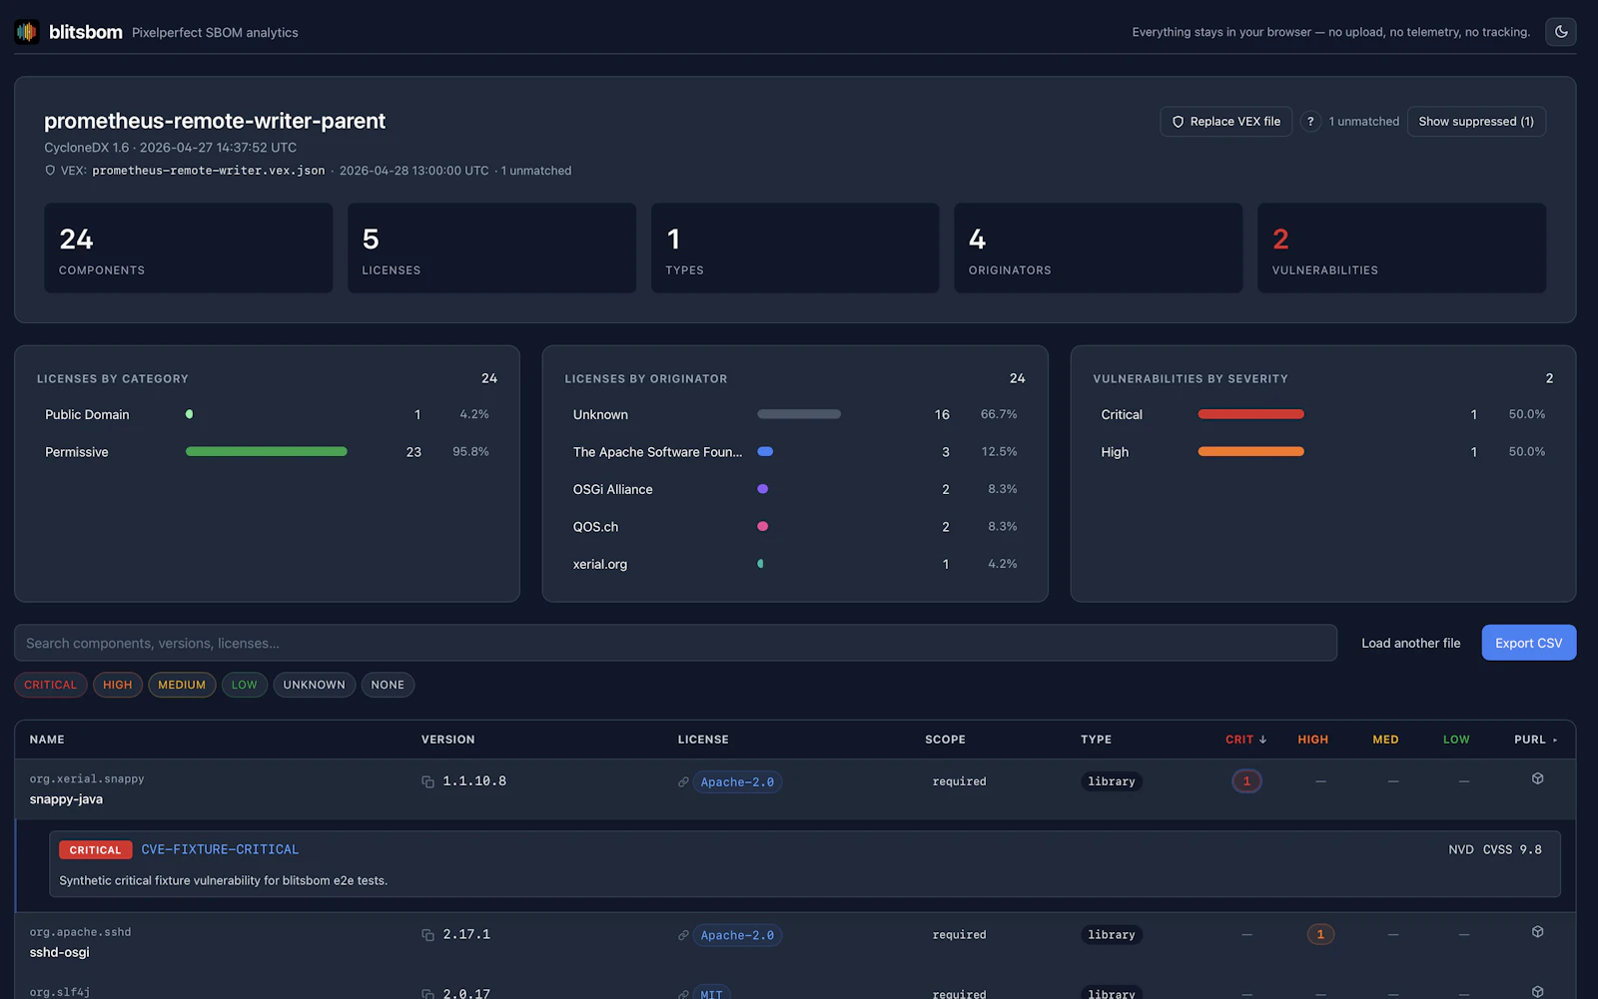Click the xerial.org originator row

pyautogui.click(x=795, y=564)
